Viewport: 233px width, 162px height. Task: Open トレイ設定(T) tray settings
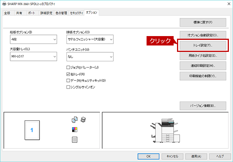(203, 45)
